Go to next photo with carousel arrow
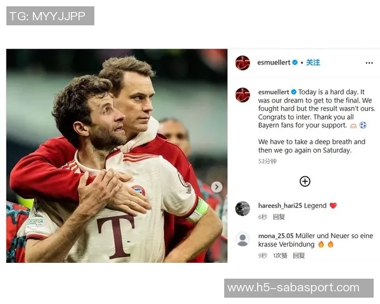The height and width of the screenshot is (304, 380). [x=217, y=187]
